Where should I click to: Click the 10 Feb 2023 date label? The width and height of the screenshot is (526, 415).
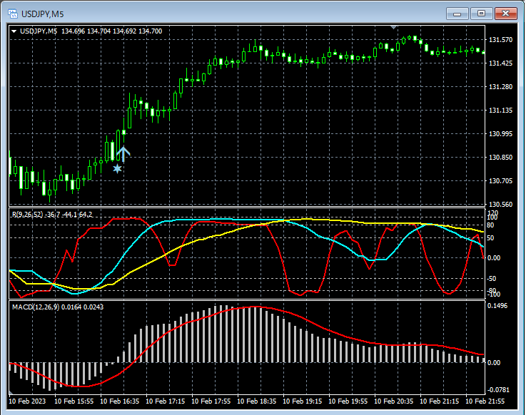(27, 401)
